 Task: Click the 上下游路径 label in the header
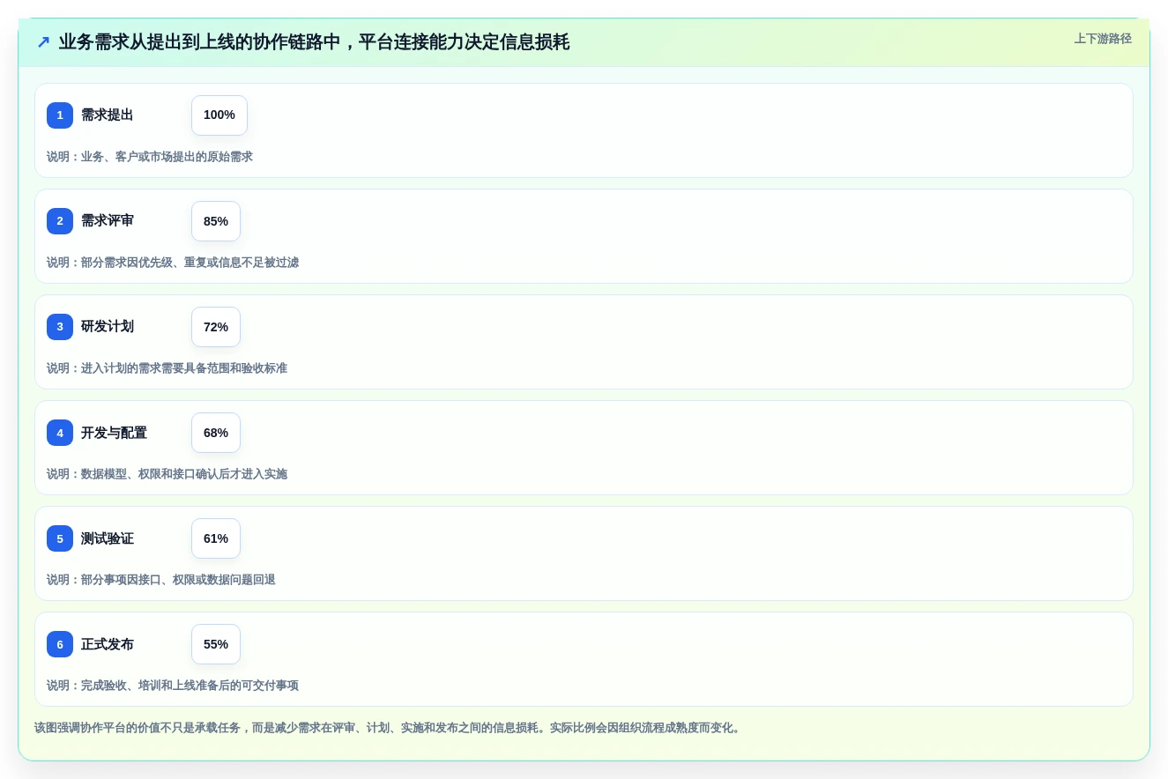(1103, 39)
